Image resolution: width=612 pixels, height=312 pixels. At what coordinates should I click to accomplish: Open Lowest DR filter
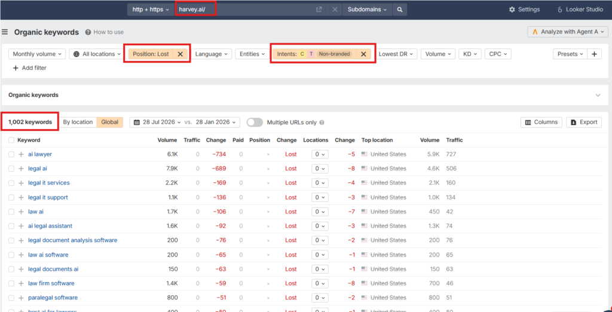[x=396, y=54]
